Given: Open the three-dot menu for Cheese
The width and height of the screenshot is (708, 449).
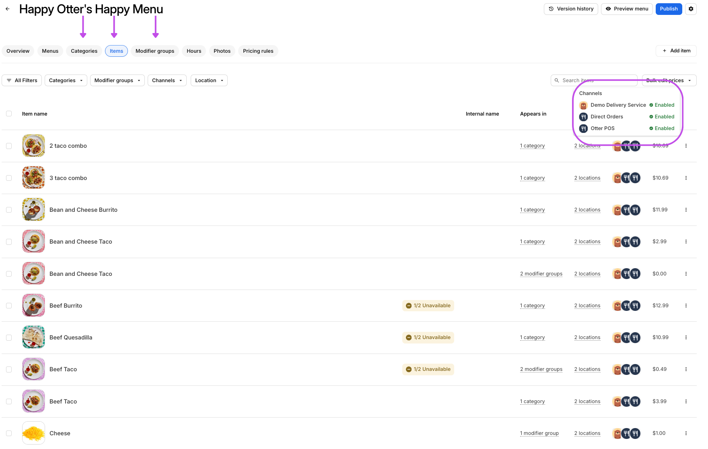Looking at the screenshot, I should [686, 433].
